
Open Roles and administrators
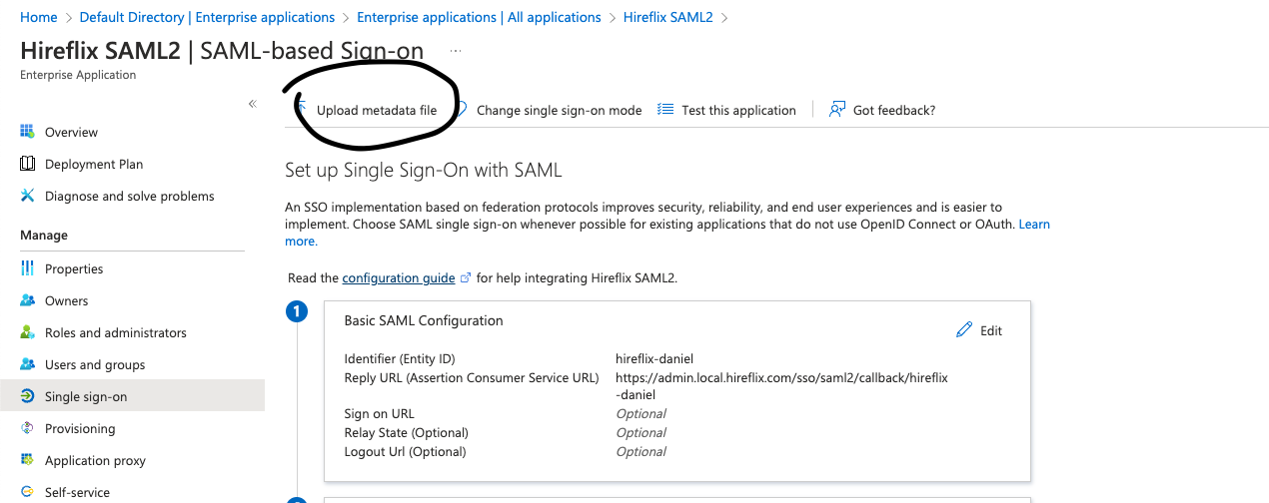[x=116, y=332]
